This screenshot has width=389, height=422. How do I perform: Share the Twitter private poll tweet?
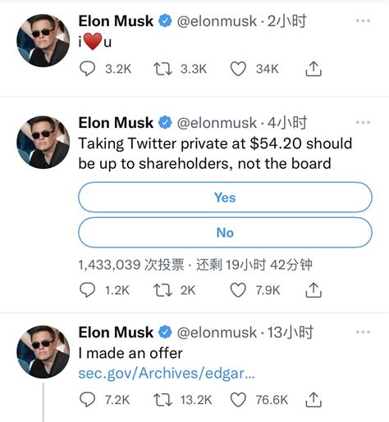(x=313, y=290)
